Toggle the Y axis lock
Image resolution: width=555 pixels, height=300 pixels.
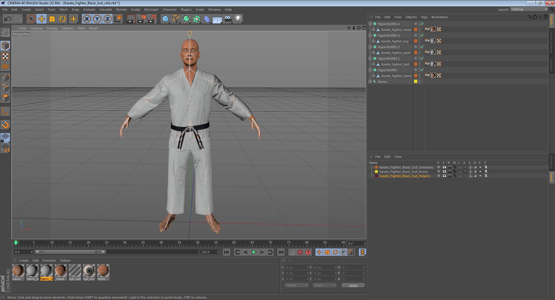pyautogui.click(x=97, y=19)
